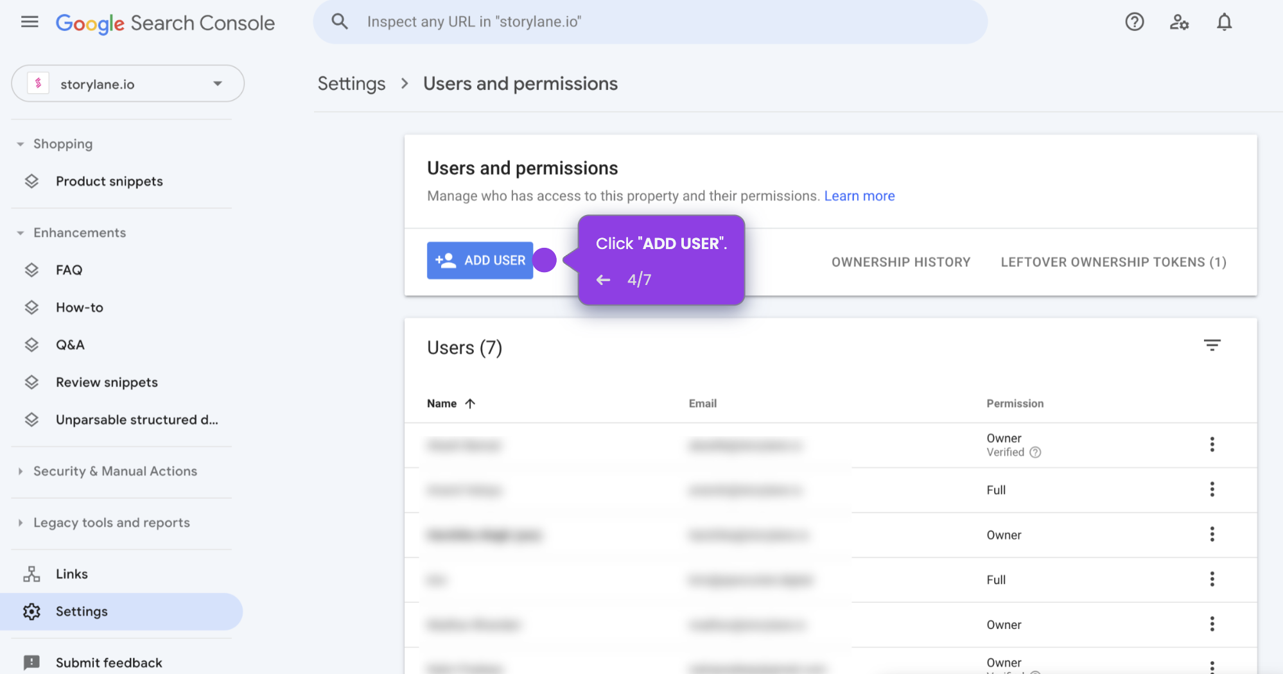Expand Legacy tools and reports

[x=20, y=522]
